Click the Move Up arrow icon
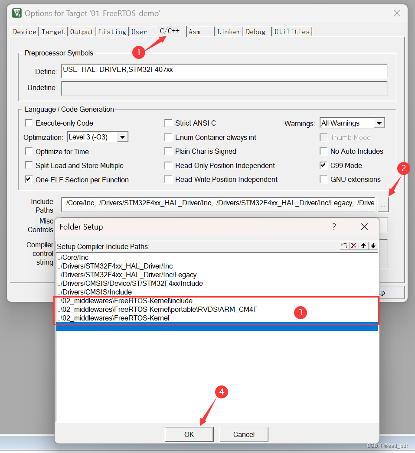This screenshot has height=453, width=415. pos(363,246)
